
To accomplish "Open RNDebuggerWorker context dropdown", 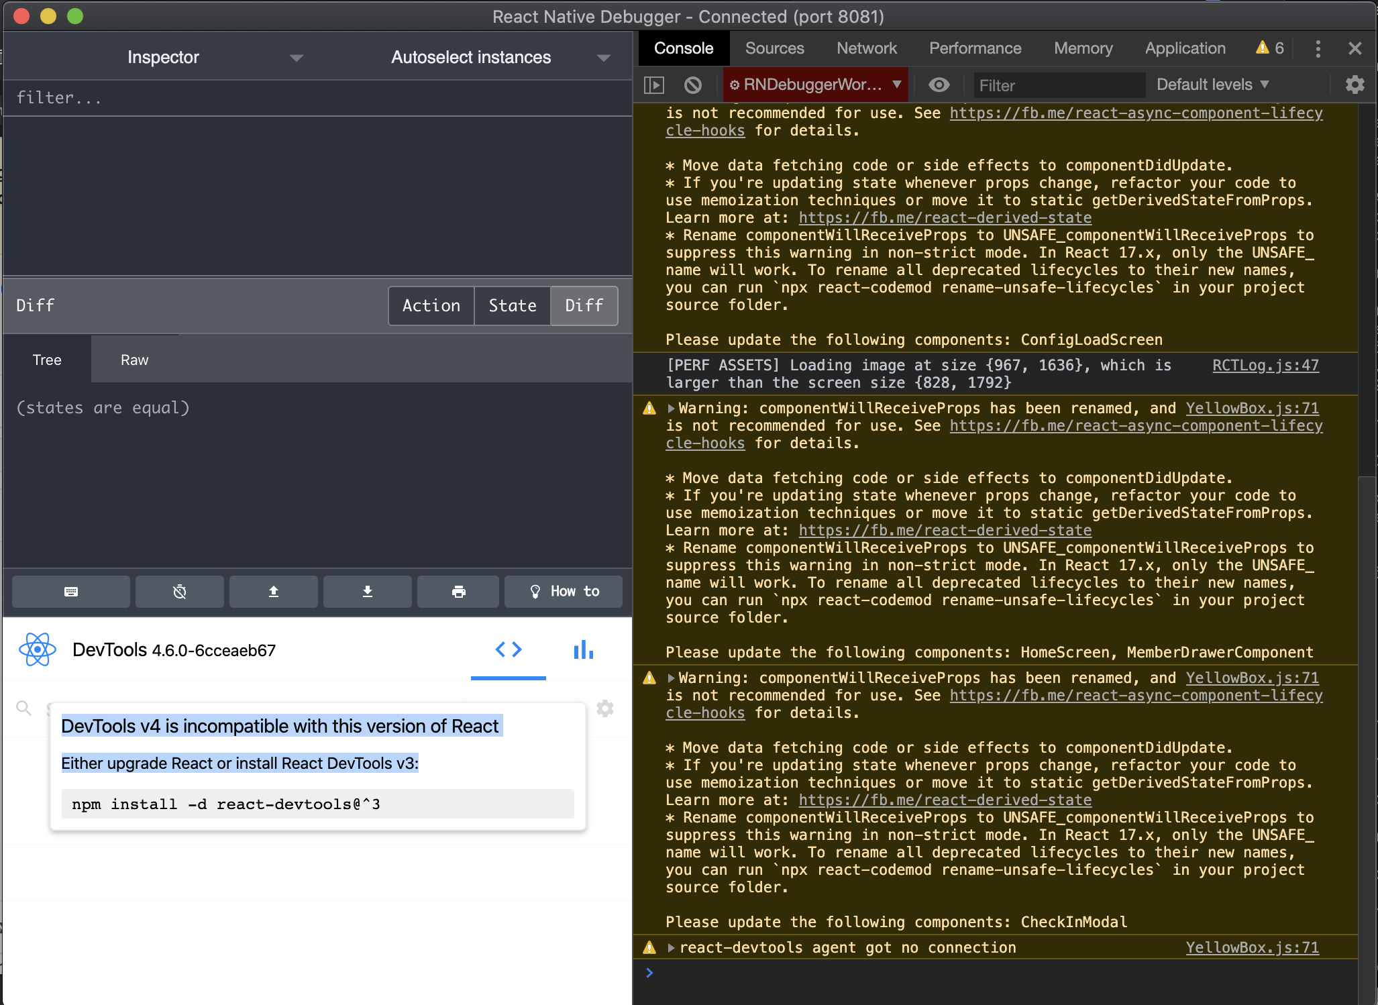I will (815, 85).
